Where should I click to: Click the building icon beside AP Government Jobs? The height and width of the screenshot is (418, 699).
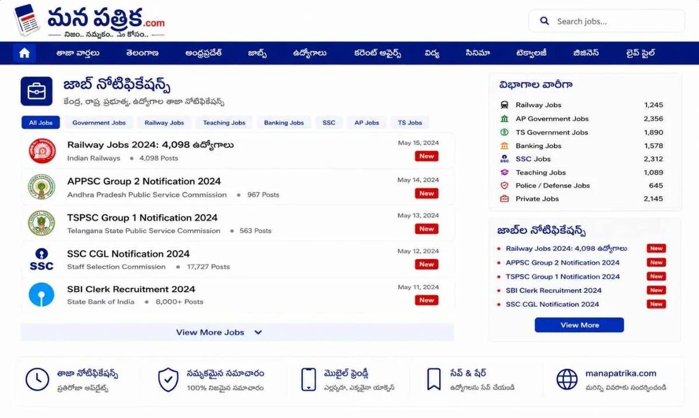[504, 118]
